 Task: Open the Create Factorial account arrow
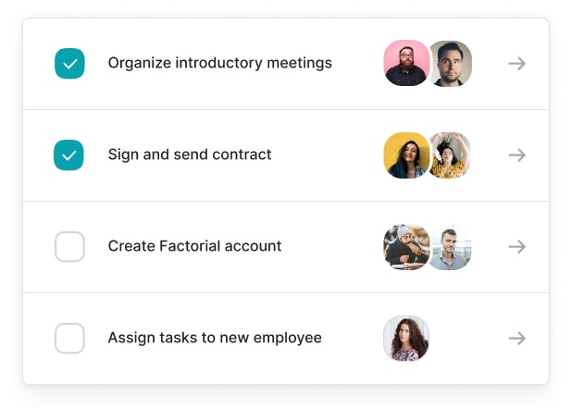pos(516,247)
